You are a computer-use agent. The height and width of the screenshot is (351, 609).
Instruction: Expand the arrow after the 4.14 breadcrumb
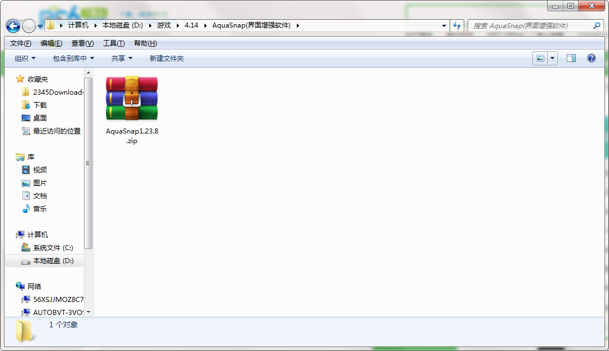[206, 25]
